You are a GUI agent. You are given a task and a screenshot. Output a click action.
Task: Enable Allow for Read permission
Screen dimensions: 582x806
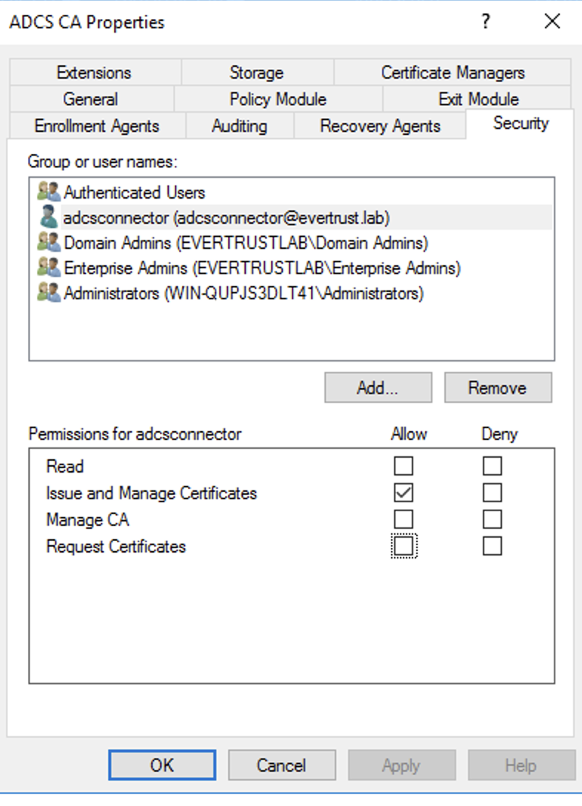(x=404, y=466)
